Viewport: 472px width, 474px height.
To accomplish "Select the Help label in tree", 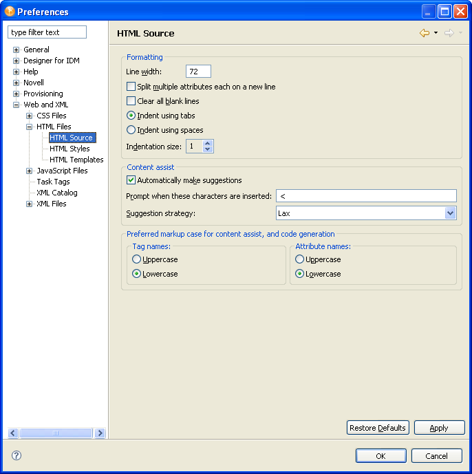I will pos(31,72).
